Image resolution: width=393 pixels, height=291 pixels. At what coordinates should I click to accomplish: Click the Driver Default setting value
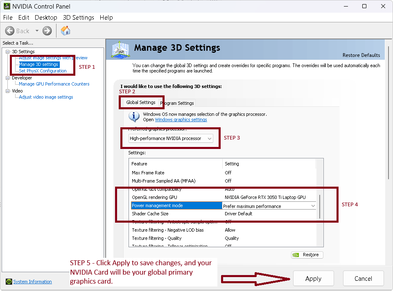tap(238, 214)
